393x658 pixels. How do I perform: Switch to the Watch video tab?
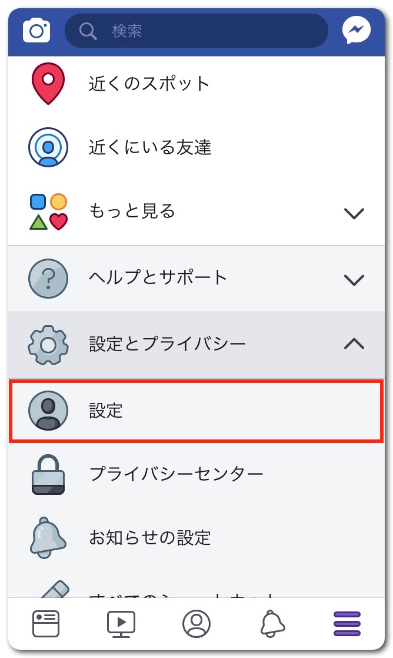(x=121, y=623)
